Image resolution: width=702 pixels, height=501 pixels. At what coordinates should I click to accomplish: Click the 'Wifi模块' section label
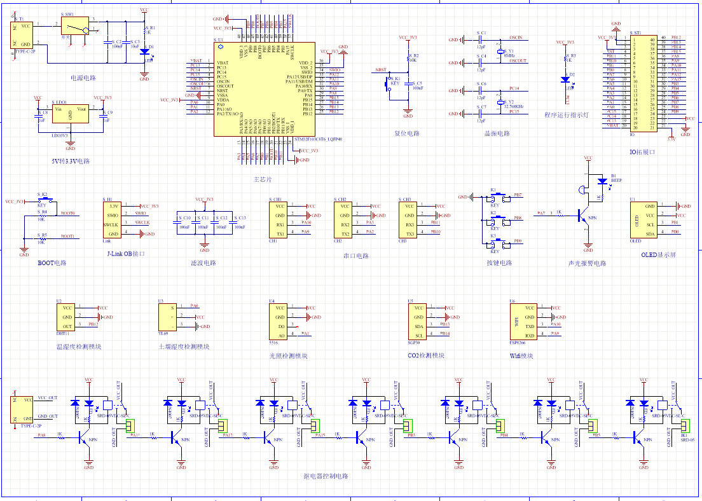521,356
